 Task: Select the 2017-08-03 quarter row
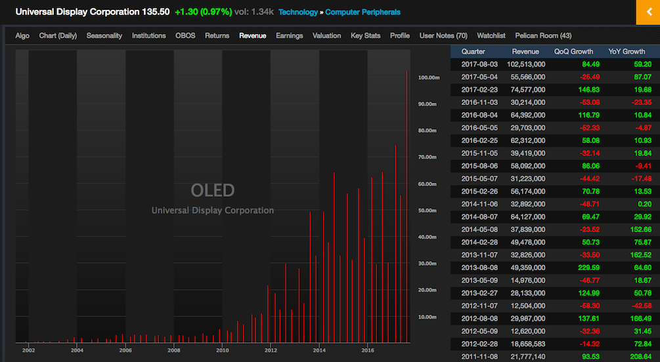(555, 64)
